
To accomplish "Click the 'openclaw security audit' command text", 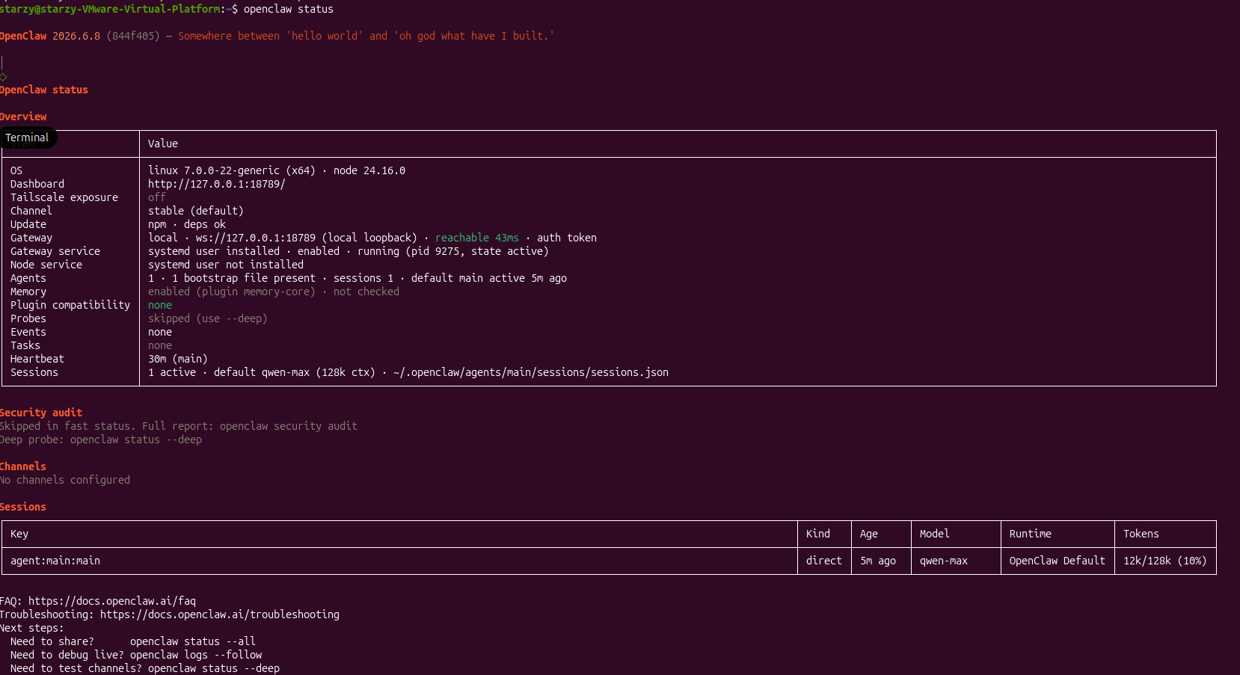I will 289,426.
